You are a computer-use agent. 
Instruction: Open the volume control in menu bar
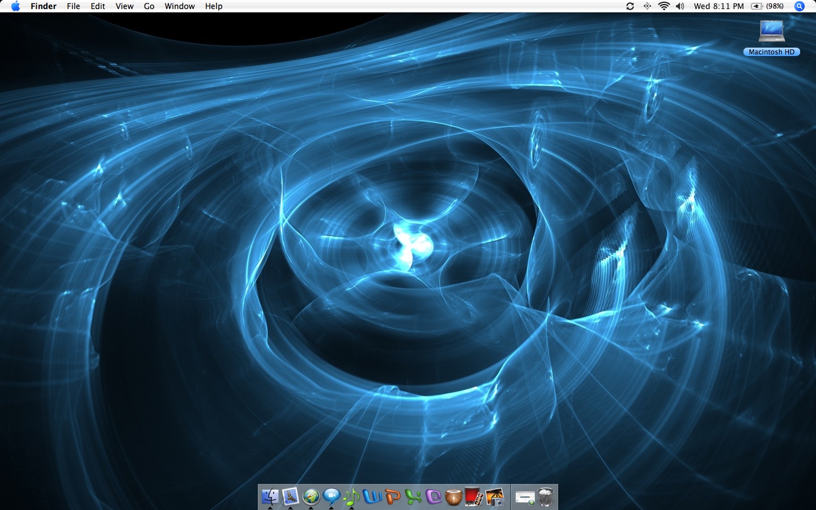(680, 6)
